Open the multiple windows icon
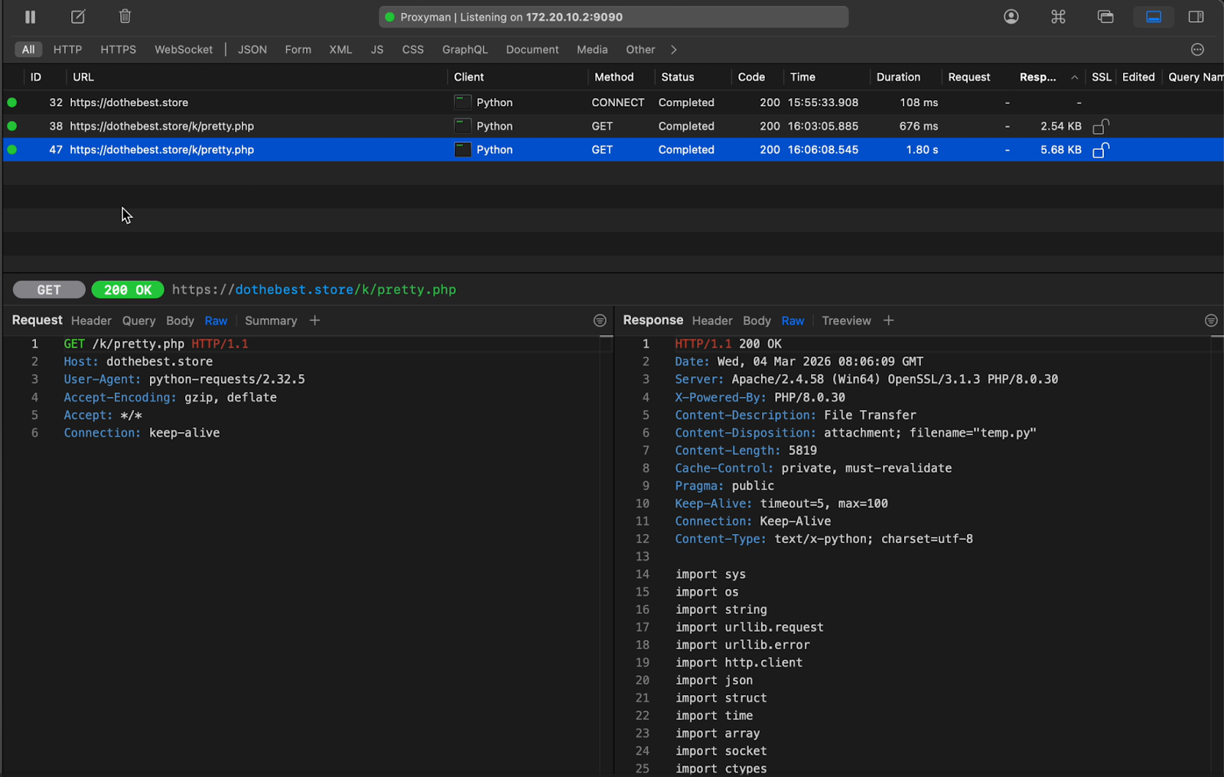The height and width of the screenshot is (777, 1224). 1105,17
